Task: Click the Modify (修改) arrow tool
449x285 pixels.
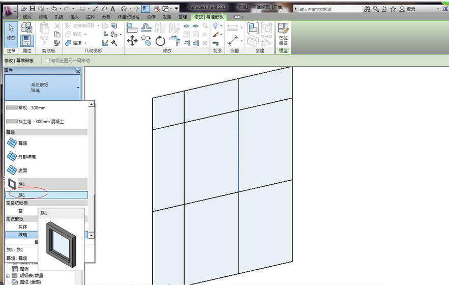Action: pyautogui.click(x=11, y=34)
